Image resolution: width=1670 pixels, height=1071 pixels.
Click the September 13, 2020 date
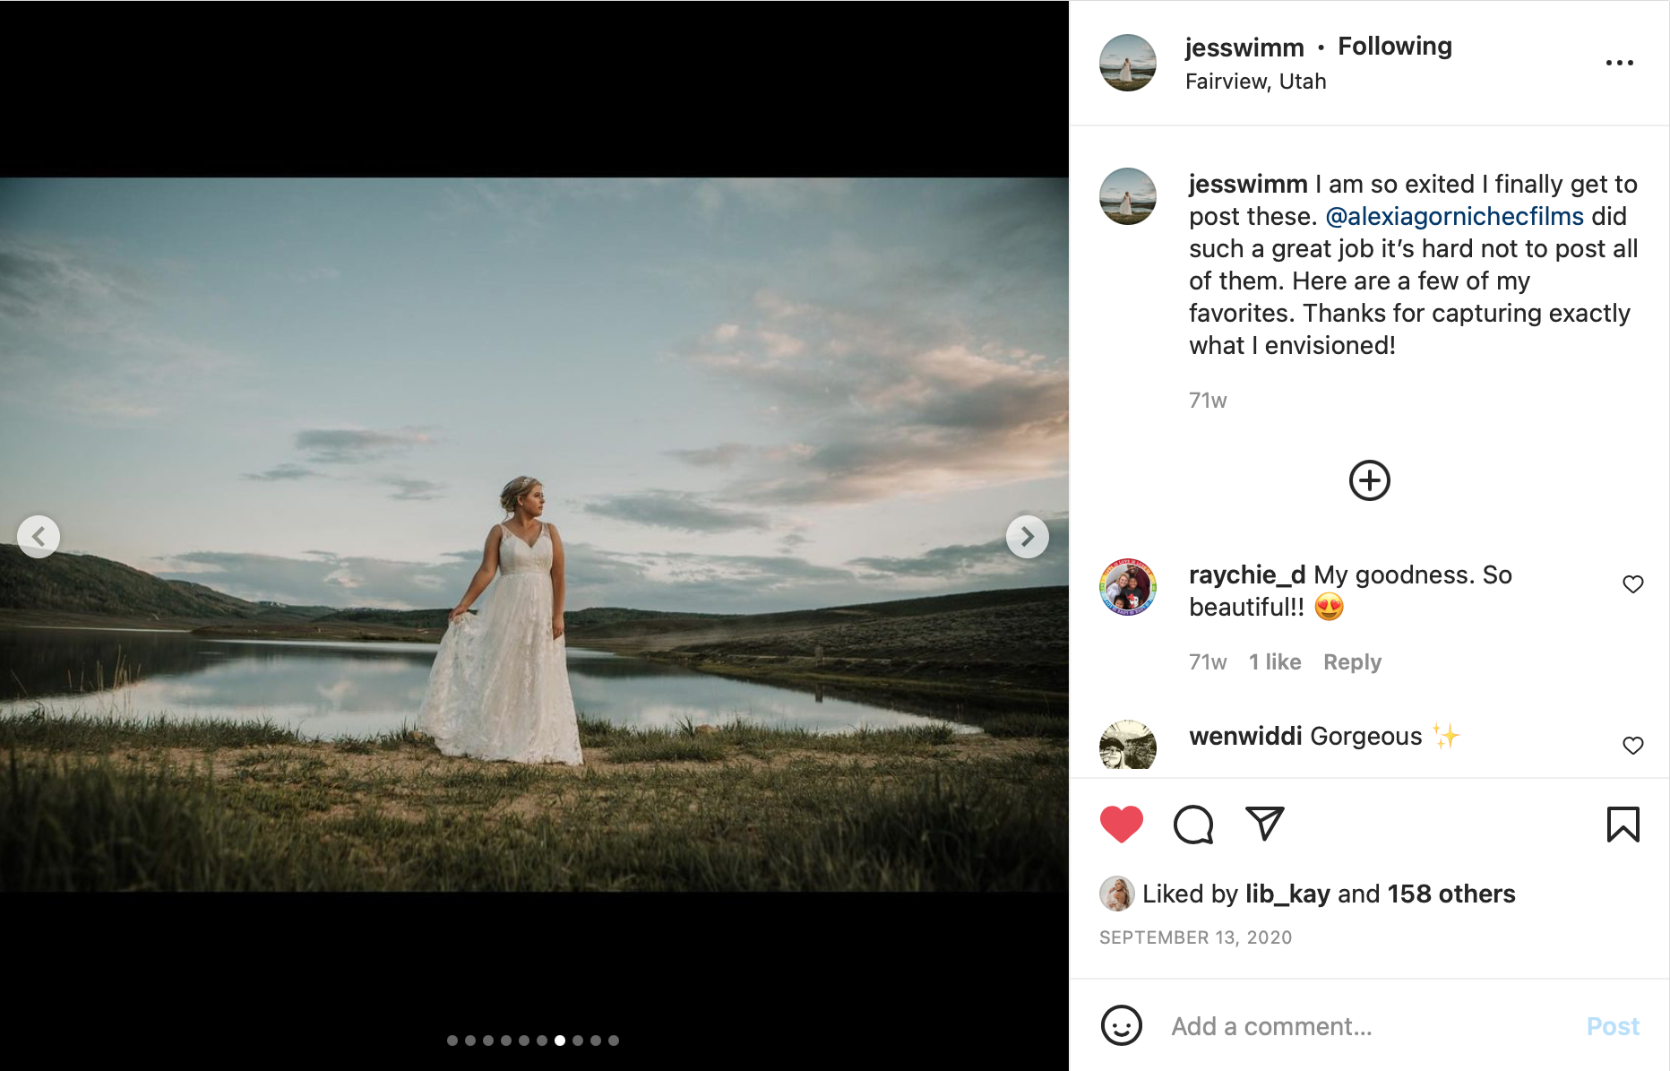pyautogui.click(x=1195, y=937)
